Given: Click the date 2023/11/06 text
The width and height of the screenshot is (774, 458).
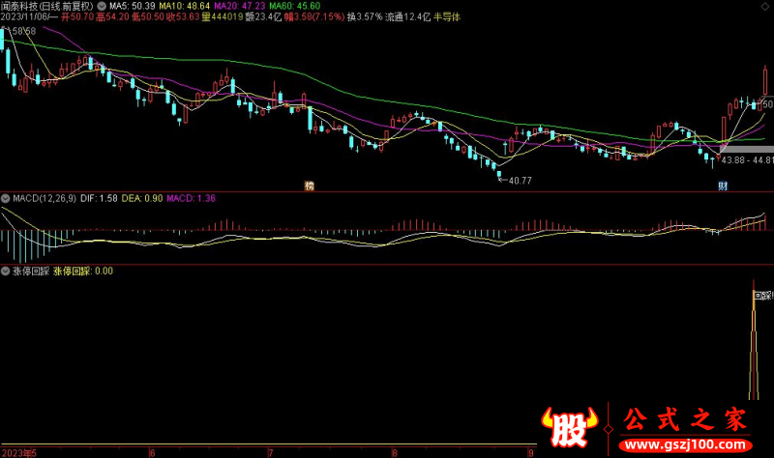Looking at the screenshot, I should [x=25, y=16].
